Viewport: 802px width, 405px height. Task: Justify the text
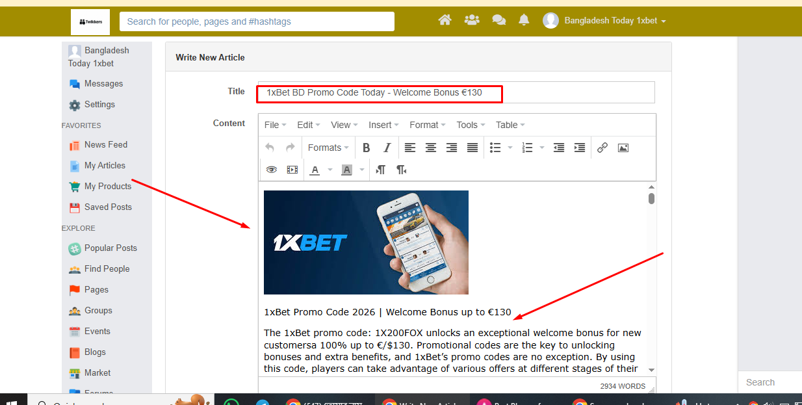click(x=472, y=148)
